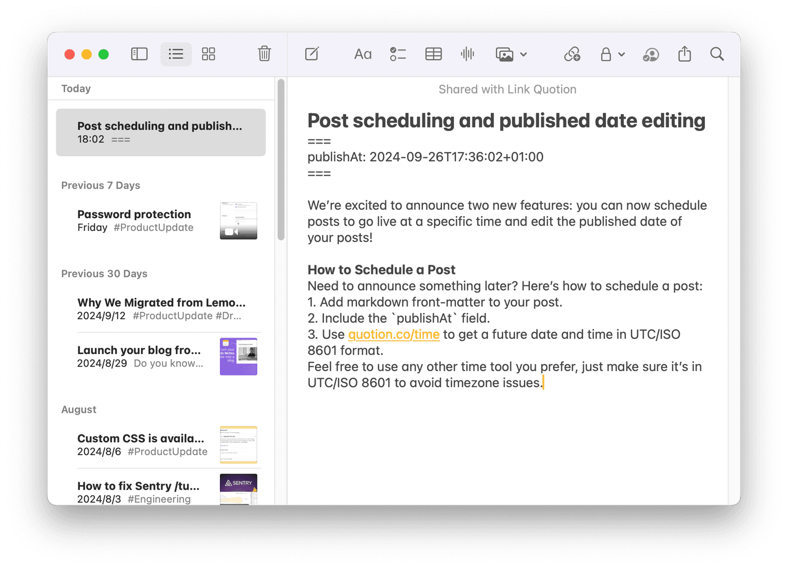
Task: Insert a table into the note
Action: [x=433, y=54]
